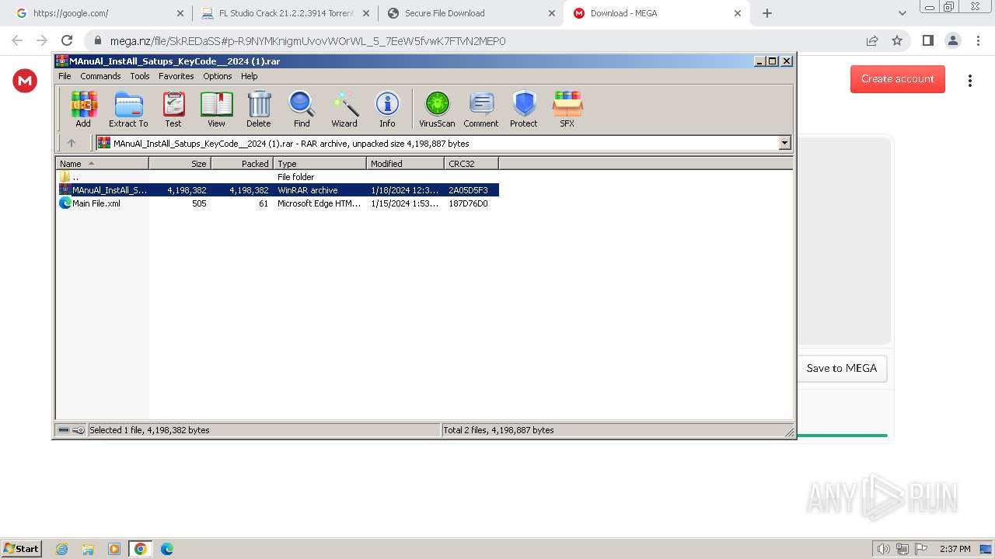Screen dimensions: 995x559
Task: Open MEGA three-dot options menu
Action: pyautogui.click(x=970, y=80)
